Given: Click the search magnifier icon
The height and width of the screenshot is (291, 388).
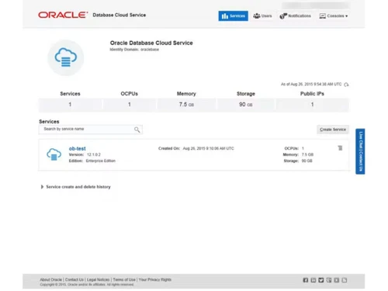Looking at the screenshot, I should pos(137,130).
